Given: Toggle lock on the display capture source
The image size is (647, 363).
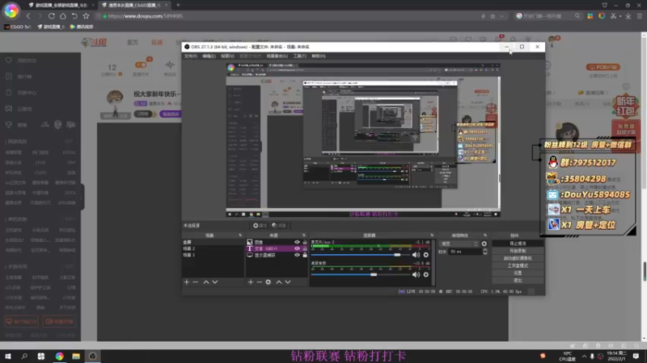Looking at the screenshot, I should click(305, 255).
